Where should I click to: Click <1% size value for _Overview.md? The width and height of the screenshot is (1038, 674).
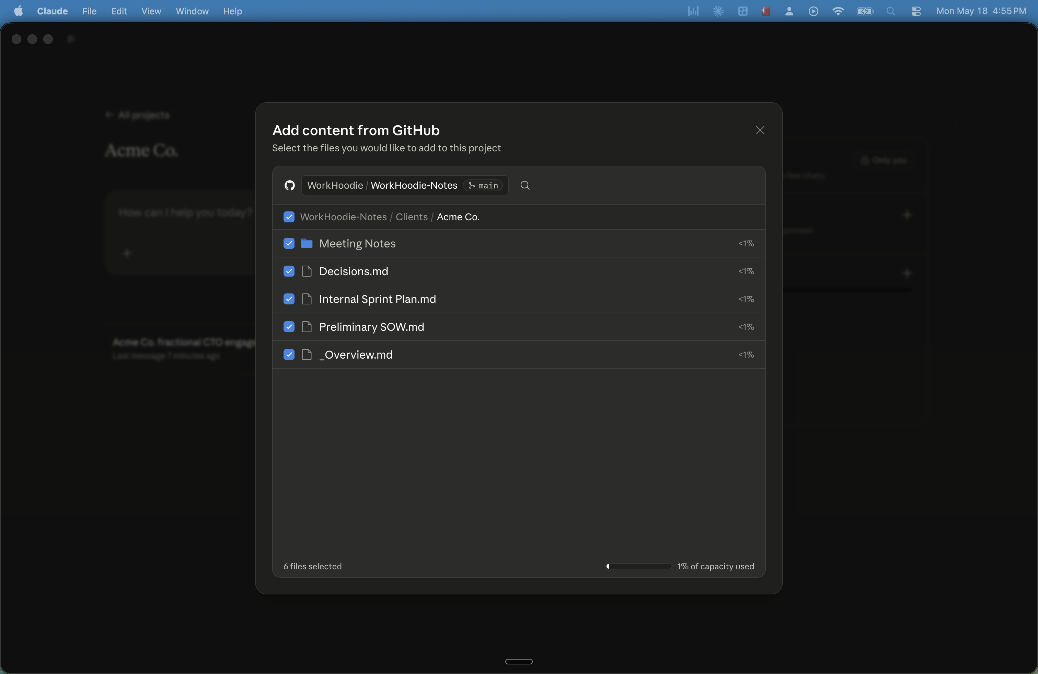(746, 355)
